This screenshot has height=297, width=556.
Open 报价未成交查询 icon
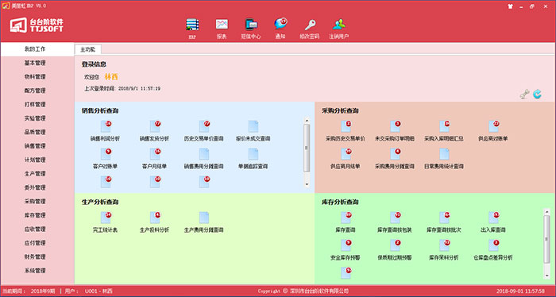pos(253,126)
